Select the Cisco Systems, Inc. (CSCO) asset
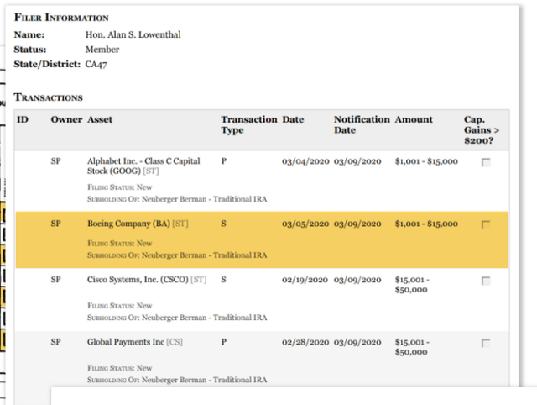The image size is (537, 405). [147, 280]
